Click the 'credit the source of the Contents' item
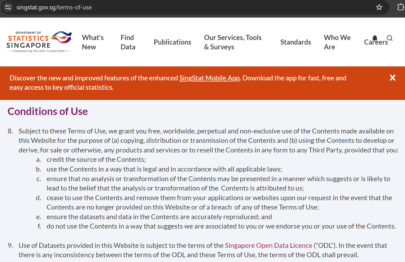This screenshot has height=262, width=405. 96,160
